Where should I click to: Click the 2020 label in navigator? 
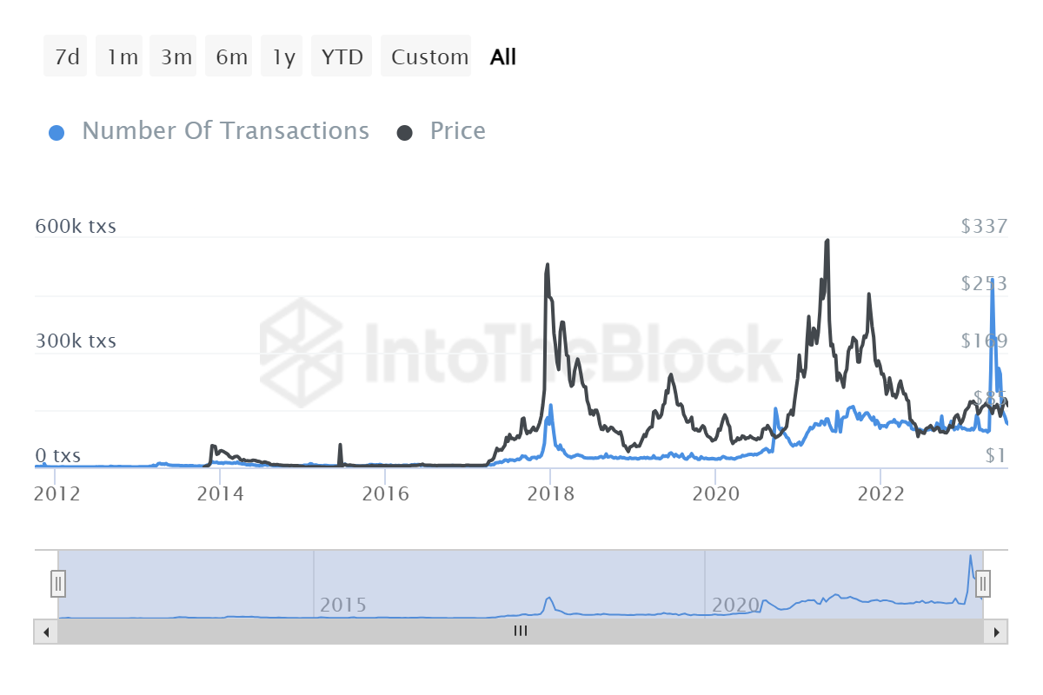[x=736, y=605]
